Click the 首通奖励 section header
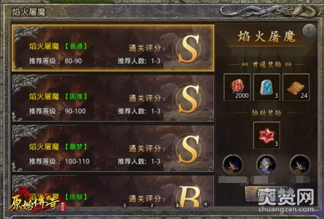Viewport: 324px width, 219px height. [x=267, y=65]
